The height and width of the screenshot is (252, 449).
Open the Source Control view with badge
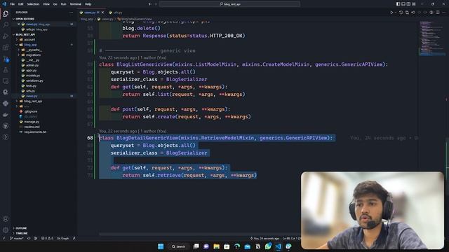[x=6, y=59]
